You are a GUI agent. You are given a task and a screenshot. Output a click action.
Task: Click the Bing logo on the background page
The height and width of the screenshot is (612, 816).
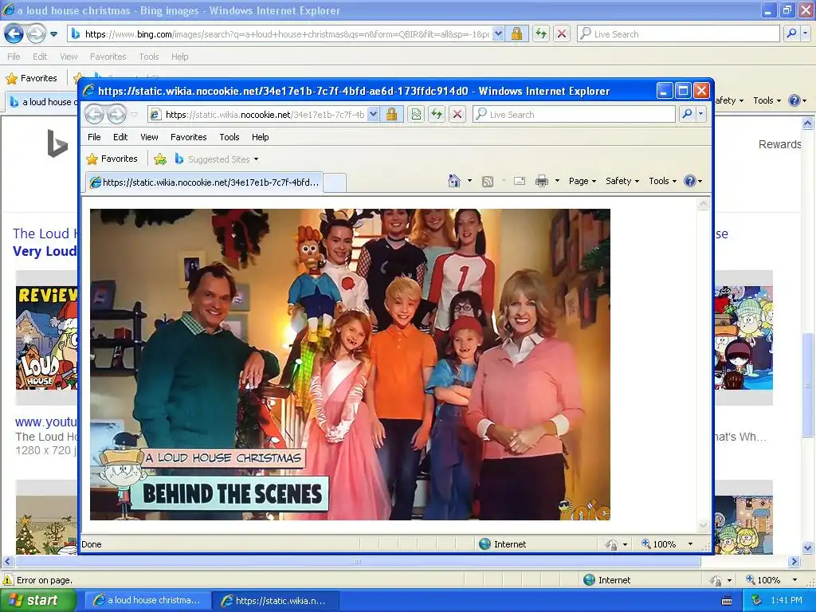(57, 143)
